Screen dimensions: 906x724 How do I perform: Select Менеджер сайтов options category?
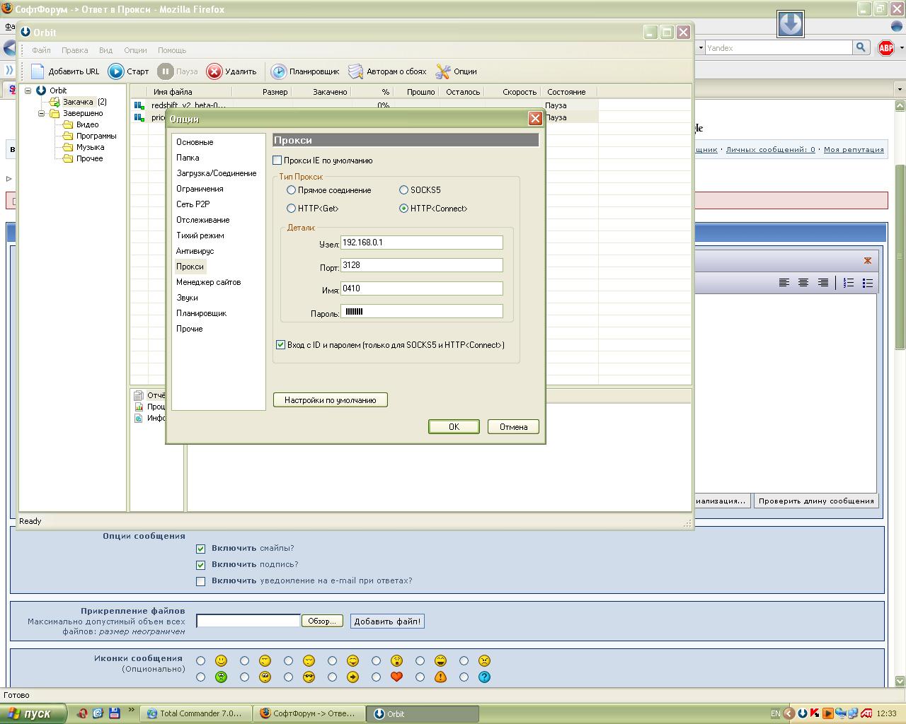point(209,282)
